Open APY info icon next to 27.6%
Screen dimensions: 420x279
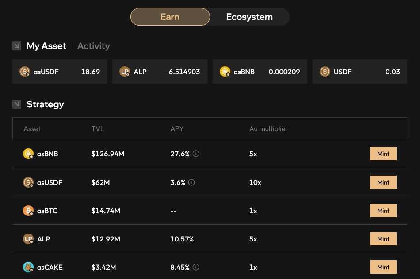[196, 154]
